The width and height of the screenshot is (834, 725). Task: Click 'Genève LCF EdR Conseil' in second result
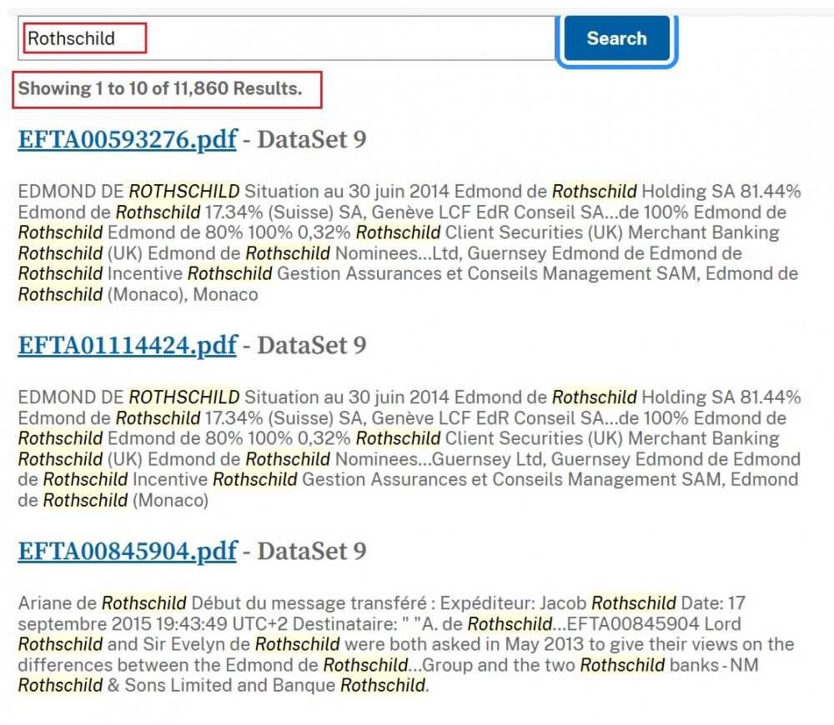click(465, 417)
